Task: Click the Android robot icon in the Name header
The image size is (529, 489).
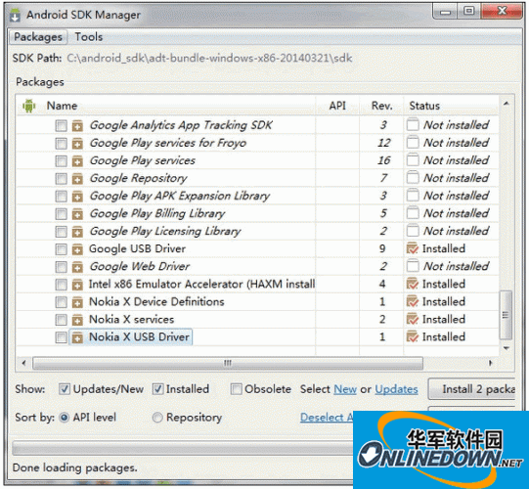Action: [29, 106]
